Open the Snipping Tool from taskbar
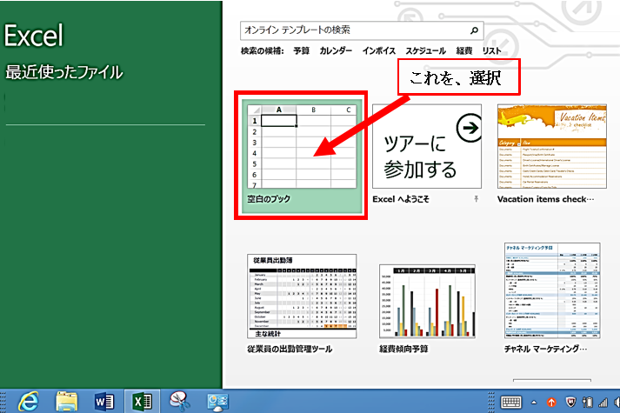620x413 pixels. point(180,402)
